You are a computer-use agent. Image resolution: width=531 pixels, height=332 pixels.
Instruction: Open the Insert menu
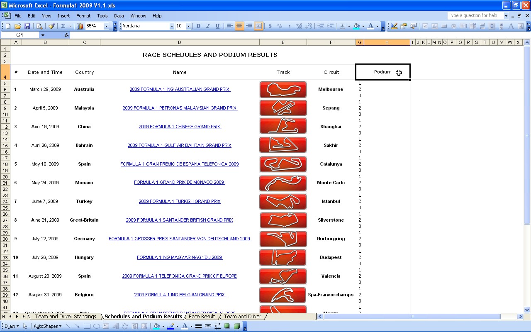[63, 16]
